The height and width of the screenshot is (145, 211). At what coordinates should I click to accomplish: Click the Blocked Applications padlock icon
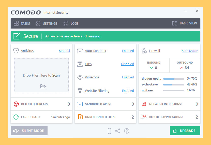coord(144,117)
